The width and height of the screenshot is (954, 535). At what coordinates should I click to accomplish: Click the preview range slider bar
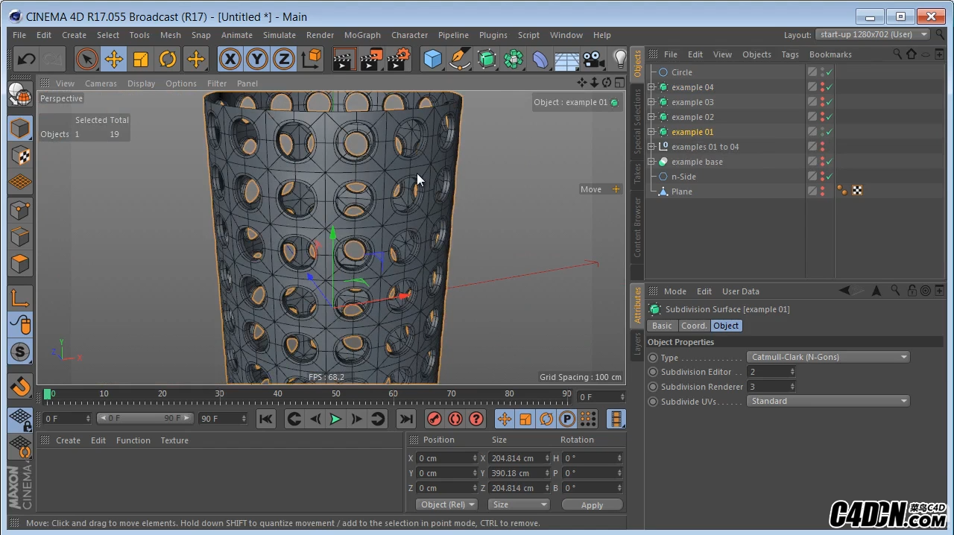[145, 419]
